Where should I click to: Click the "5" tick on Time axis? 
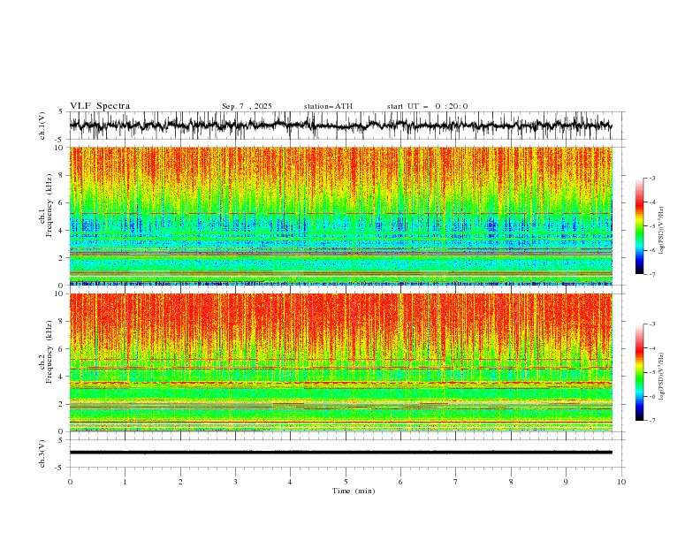346,482
